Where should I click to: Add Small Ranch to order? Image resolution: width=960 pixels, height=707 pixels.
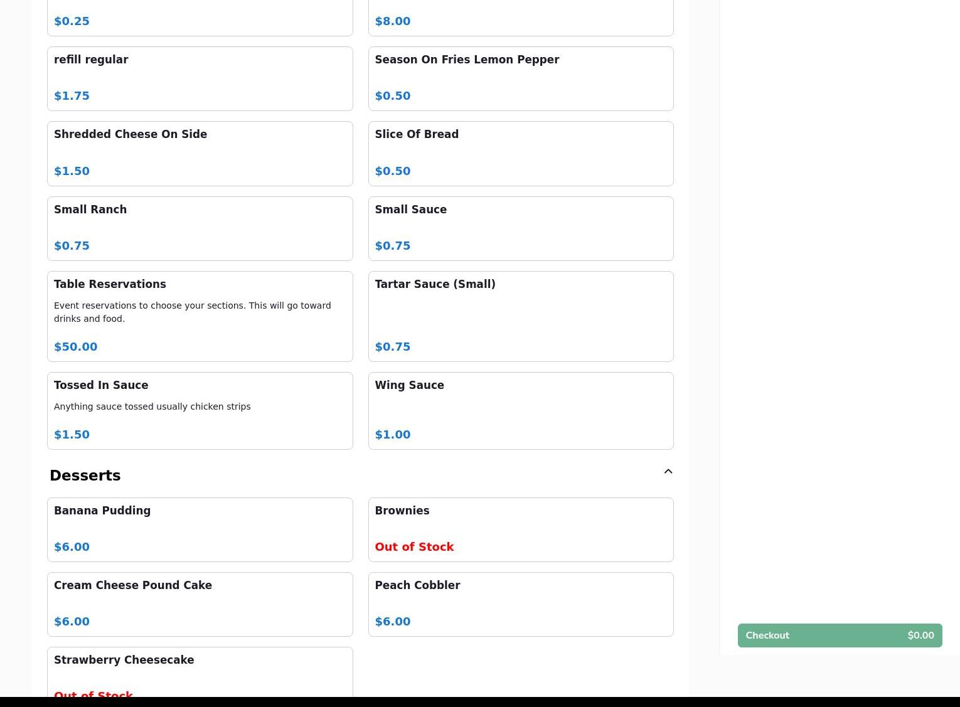click(200, 228)
